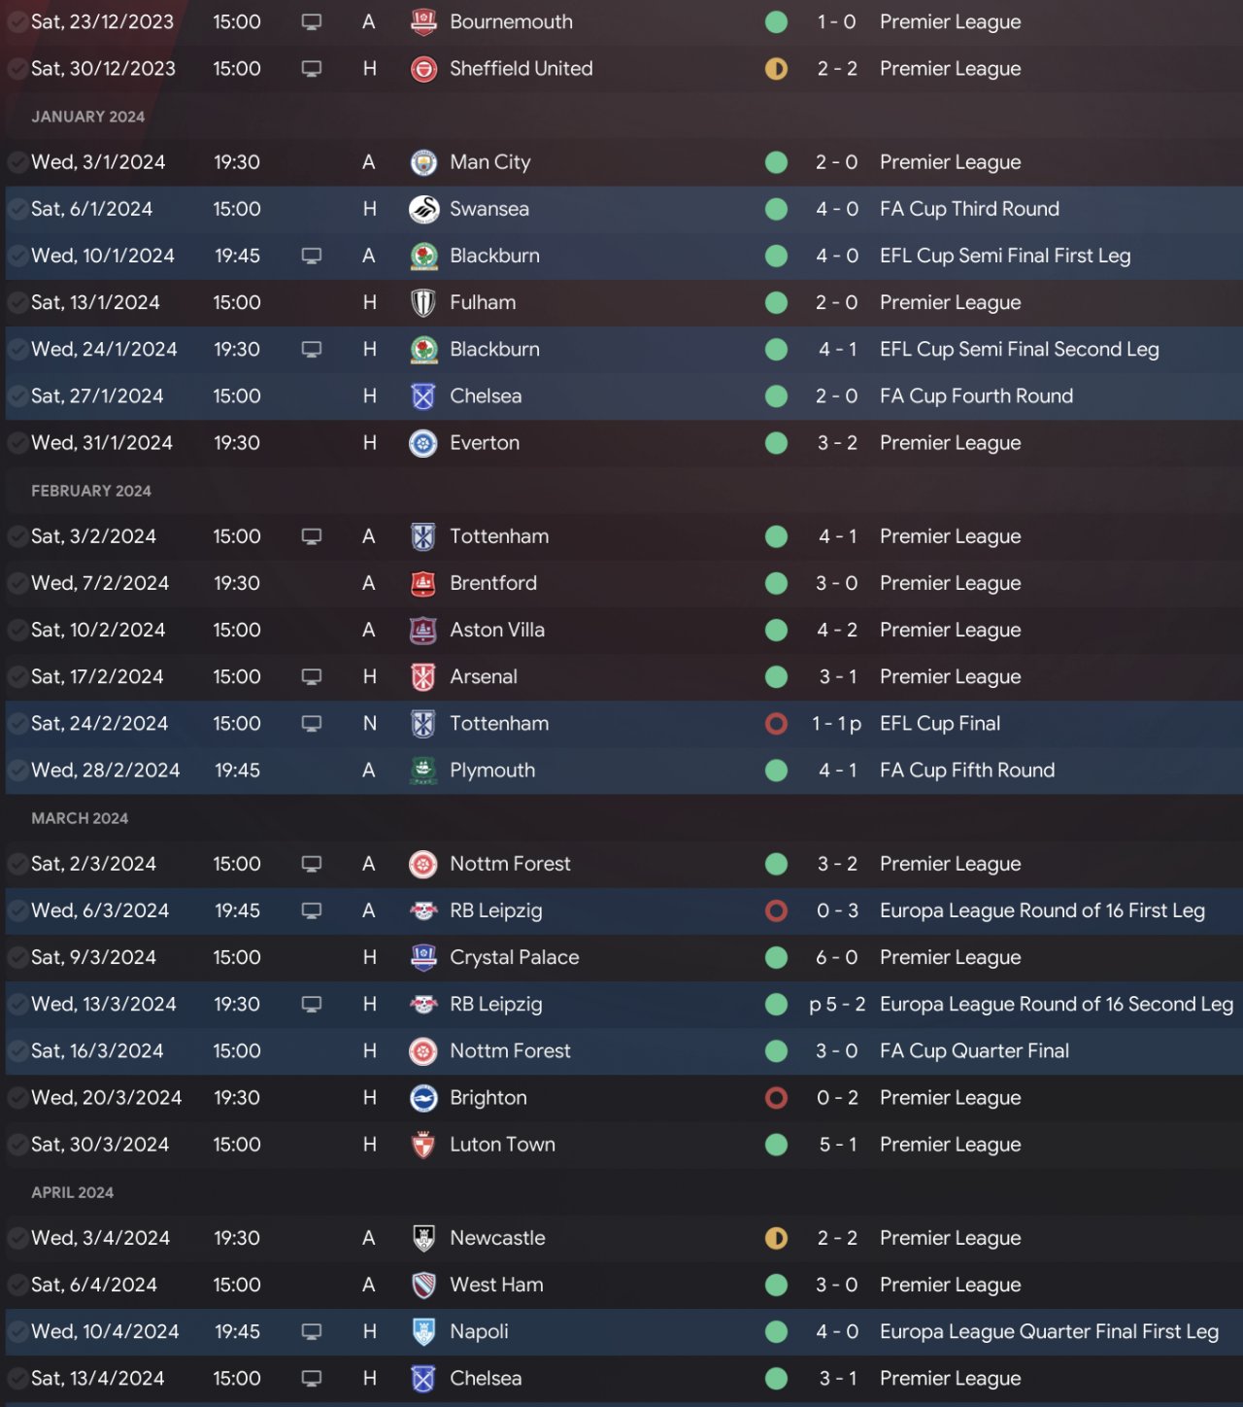Click the Man City club badge
Image resolution: width=1243 pixels, height=1407 pixels.
coord(423,162)
